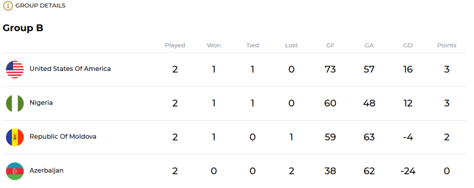Sort by the GD column header
The width and height of the screenshot is (474, 188).
[x=408, y=46]
